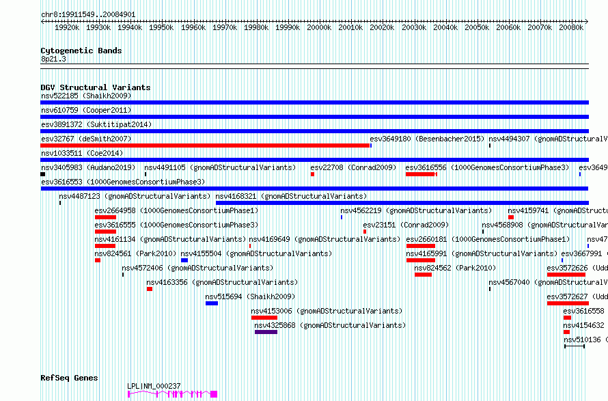Open the esv3616558 variant label
The width and height of the screenshot is (608, 401).
point(583,311)
